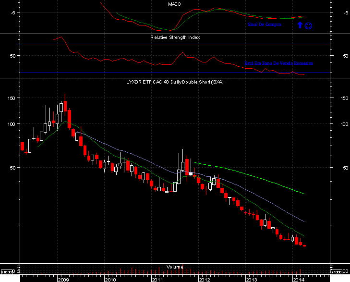Select the 2012 year label on time axis
Screen dimensions: 350x282
pos(204,280)
